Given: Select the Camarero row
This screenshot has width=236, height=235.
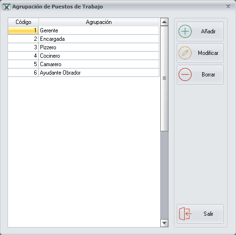Looking at the screenshot, I should pyautogui.click(x=84, y=64).
